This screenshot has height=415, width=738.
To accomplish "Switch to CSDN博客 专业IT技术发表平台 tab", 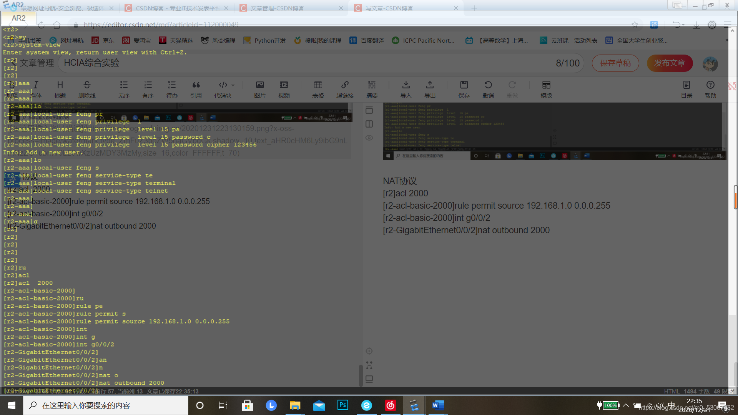I will pyautogui.click(x=176, y=8).
